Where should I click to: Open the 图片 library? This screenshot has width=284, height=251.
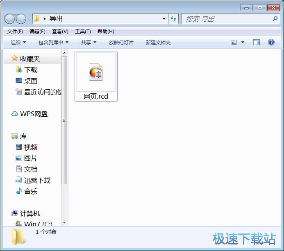[31, 158]
